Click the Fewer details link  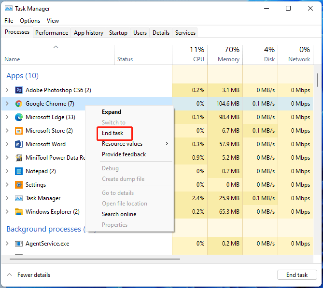pyautogui.click(x=34, y=275)
